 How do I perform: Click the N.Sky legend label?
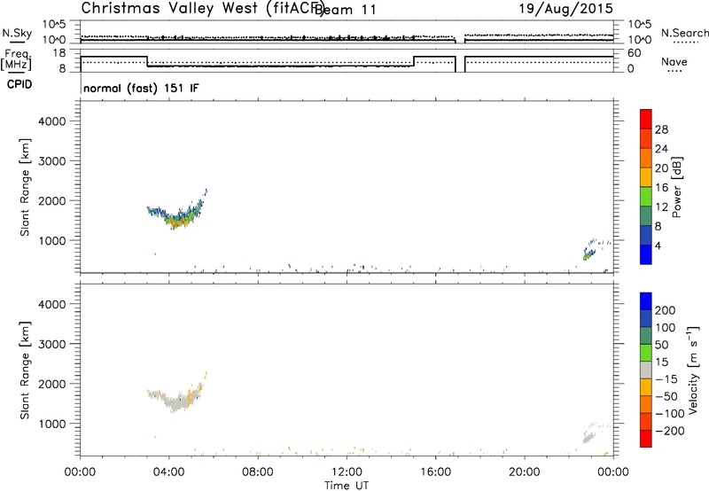point(17,33)
